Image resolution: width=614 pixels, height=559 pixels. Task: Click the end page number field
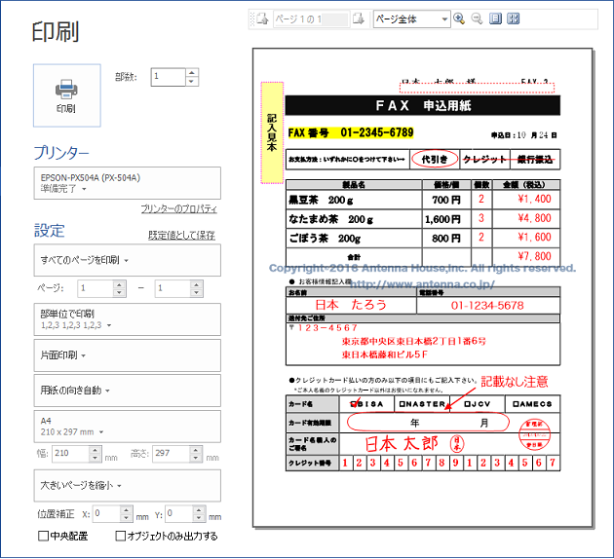pyautogui.click(x=173, y=288)
